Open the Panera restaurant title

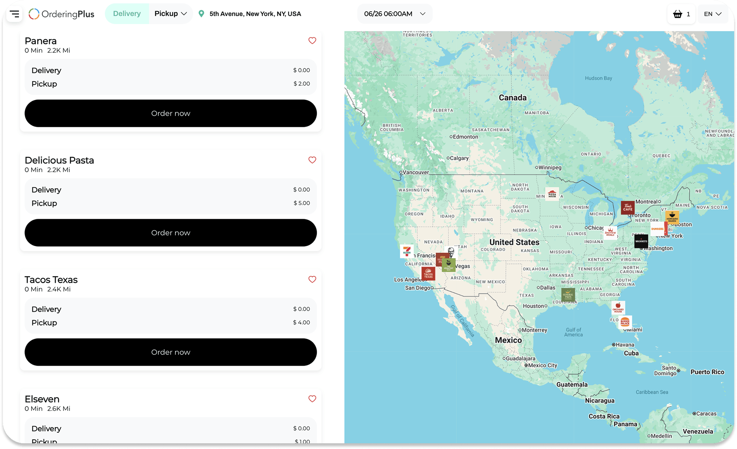41,41
